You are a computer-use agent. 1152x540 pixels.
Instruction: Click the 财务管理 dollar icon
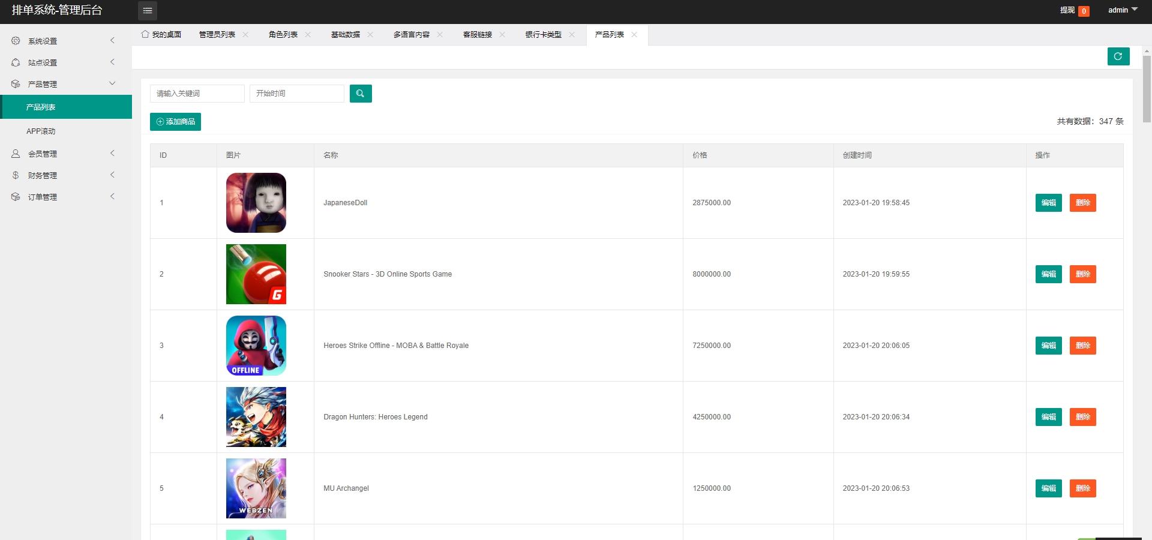pos(16,175)
